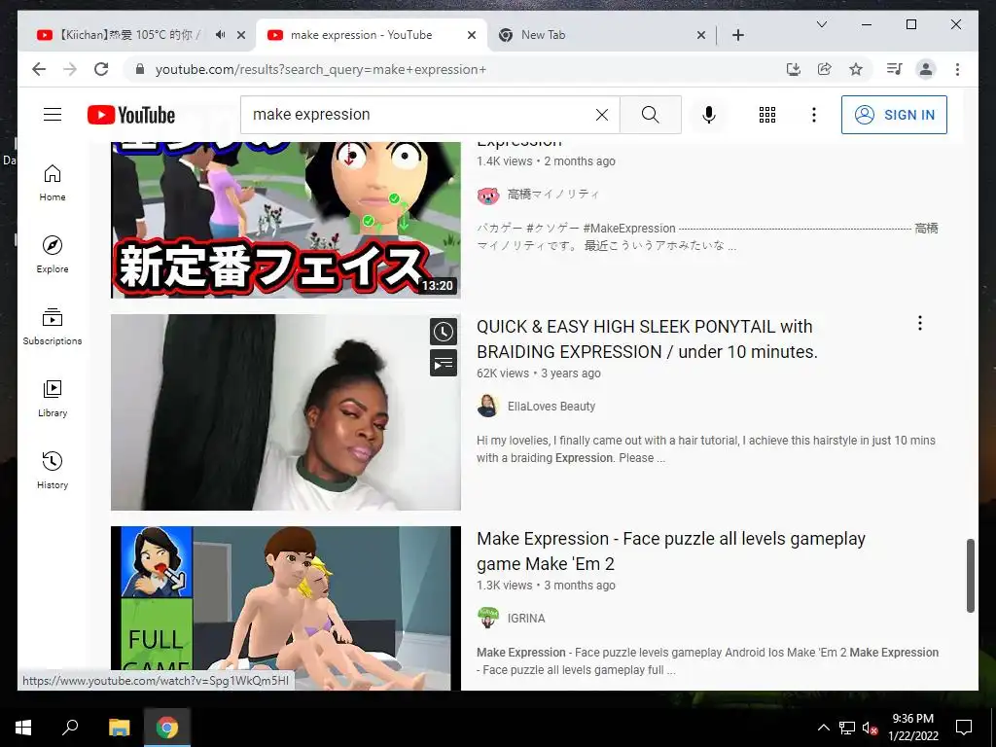
Task: Open the IGRINA channel link
Action: tap(526, 618)
